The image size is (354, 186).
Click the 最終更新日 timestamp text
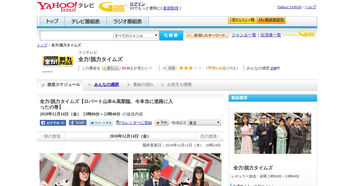[x=182, y=145]
